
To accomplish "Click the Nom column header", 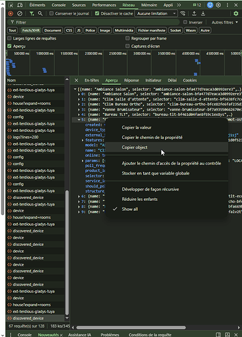I will [35, 80].
